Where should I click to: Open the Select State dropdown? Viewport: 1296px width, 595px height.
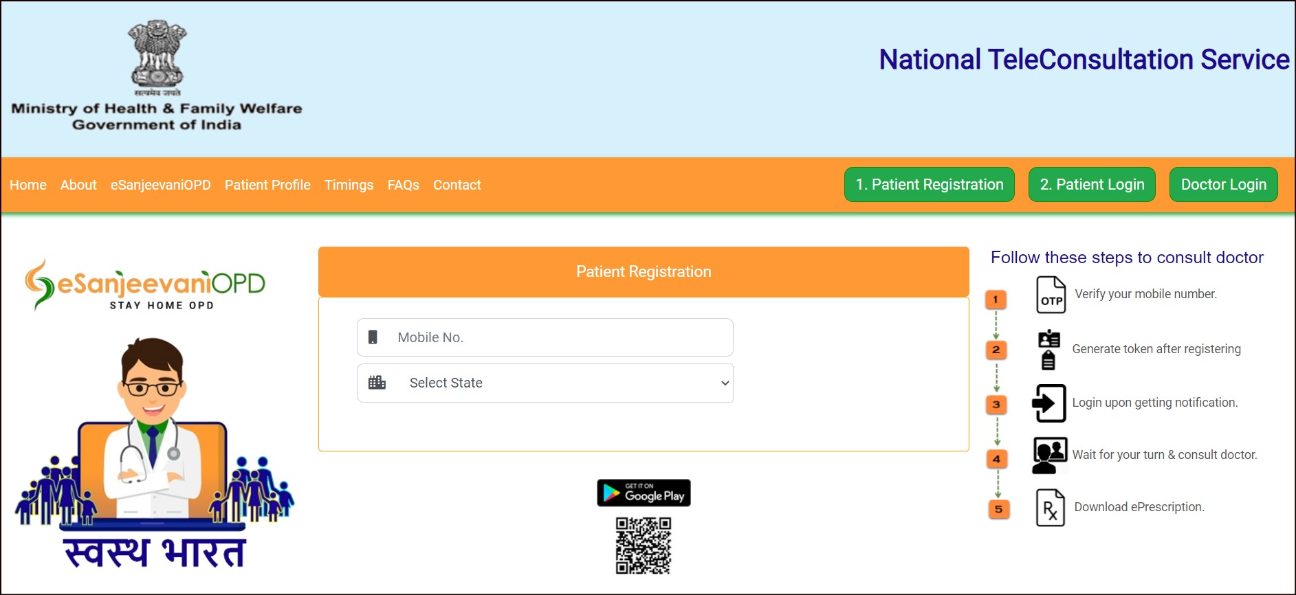[x=545, y=383]
